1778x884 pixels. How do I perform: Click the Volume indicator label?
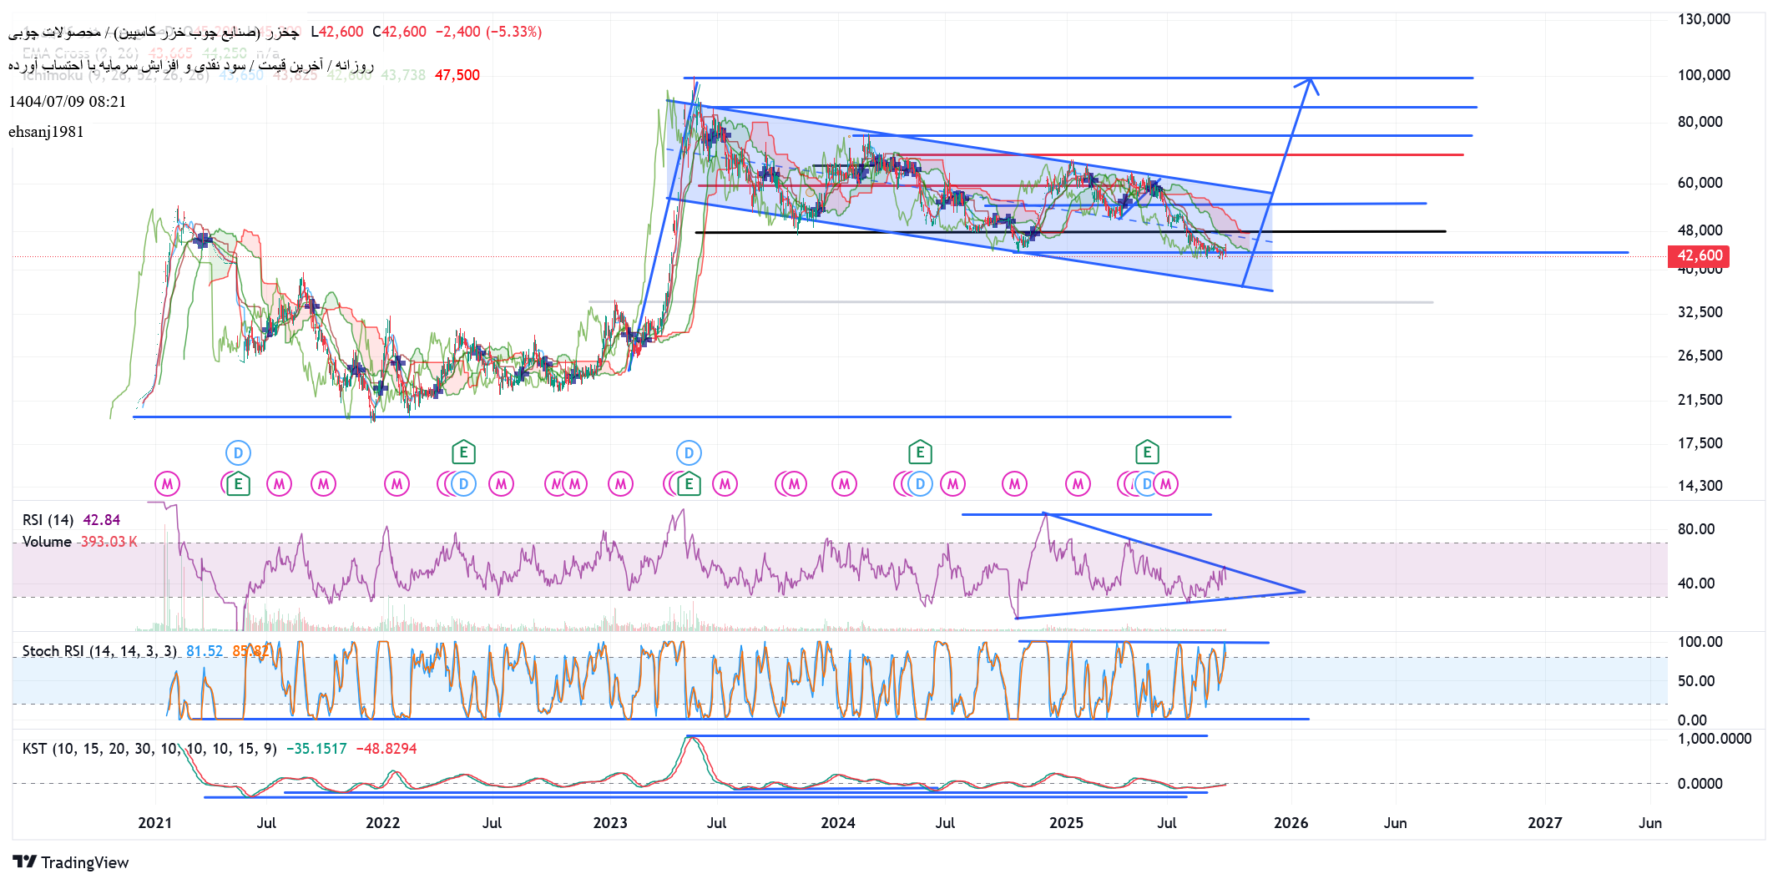point(47,542)
